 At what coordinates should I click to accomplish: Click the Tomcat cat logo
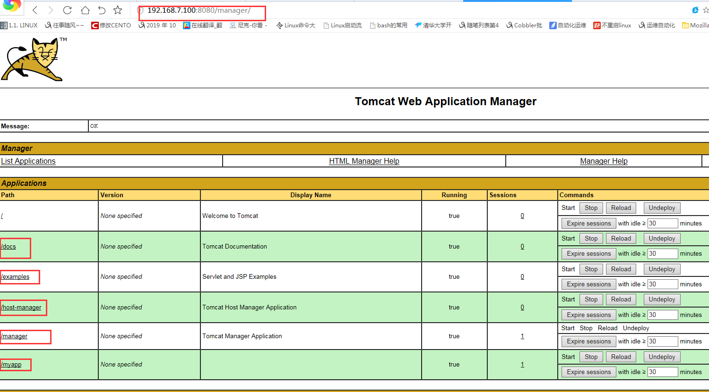point(34,59)
